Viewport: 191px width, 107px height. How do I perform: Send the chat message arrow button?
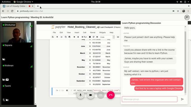(x=182, y=99)
